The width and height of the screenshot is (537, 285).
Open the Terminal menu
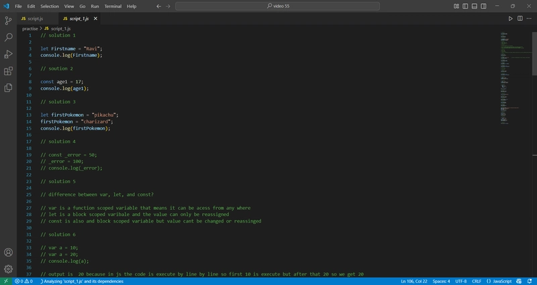tap(112, 6)
